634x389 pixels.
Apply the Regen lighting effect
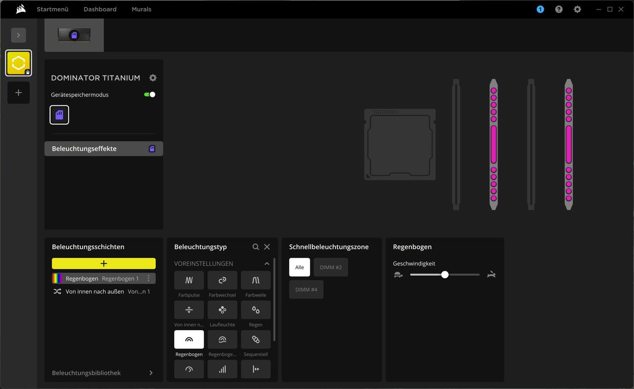pos(256,310)
